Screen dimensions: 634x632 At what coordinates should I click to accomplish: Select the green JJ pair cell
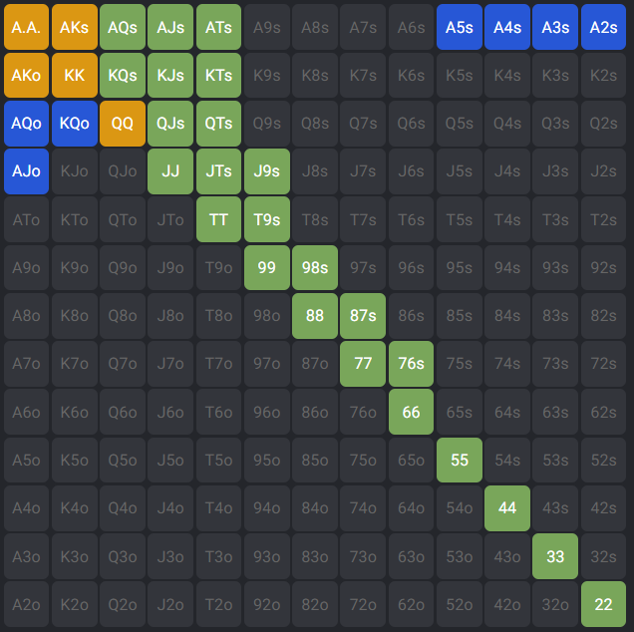coord(170,171)
